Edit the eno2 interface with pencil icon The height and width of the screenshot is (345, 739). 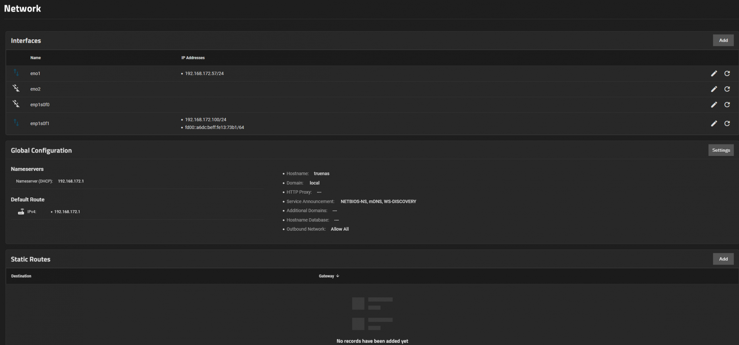tap(714, 89)
